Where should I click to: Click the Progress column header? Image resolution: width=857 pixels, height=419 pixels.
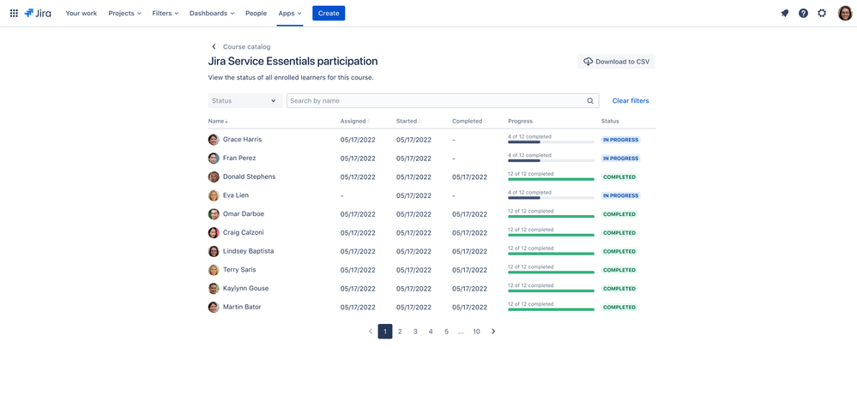[521, 121]
